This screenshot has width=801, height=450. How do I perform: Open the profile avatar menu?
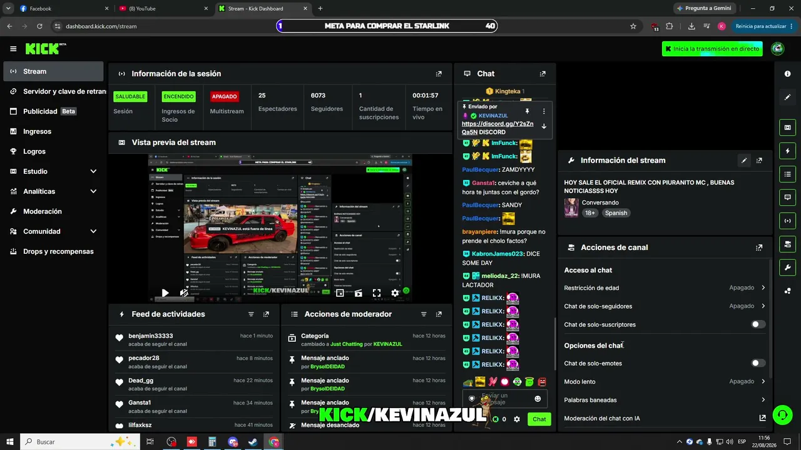point(777,49)
